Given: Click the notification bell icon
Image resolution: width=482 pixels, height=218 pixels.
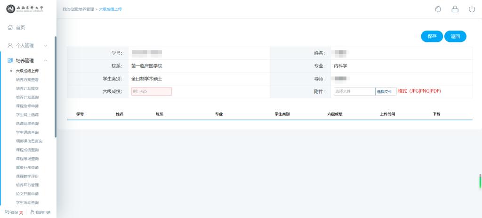Looking at the screenshot, I should pos(438,9).
